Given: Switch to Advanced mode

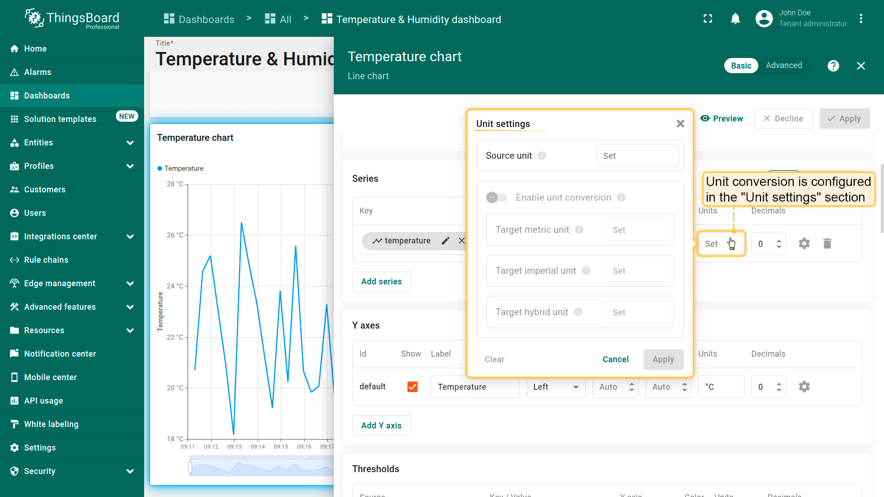Looking at the screenshot, I should tap(784, 65).
